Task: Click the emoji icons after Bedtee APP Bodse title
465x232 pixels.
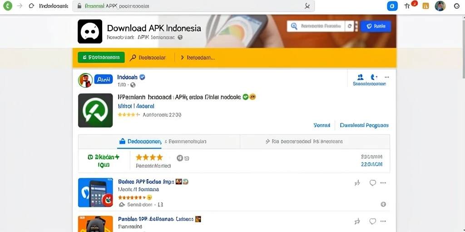Action: pyautogui.click(x=182, y=182)
